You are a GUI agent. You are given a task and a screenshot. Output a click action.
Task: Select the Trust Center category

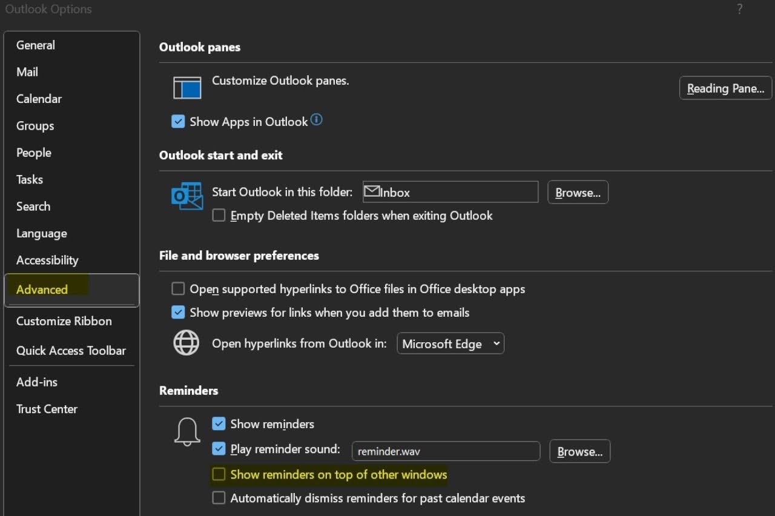pyautogui.click(x=47, y=409)
